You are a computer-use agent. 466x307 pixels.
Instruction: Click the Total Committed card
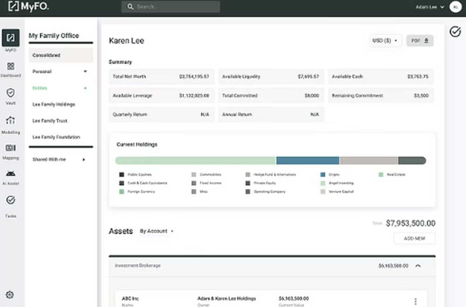coord(271,95)
